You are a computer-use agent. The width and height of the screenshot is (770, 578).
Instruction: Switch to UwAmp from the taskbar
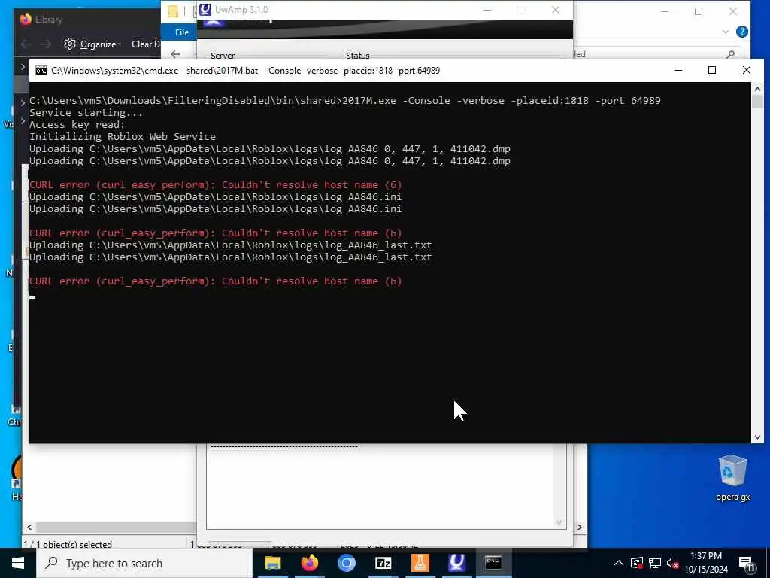(456, 563)
